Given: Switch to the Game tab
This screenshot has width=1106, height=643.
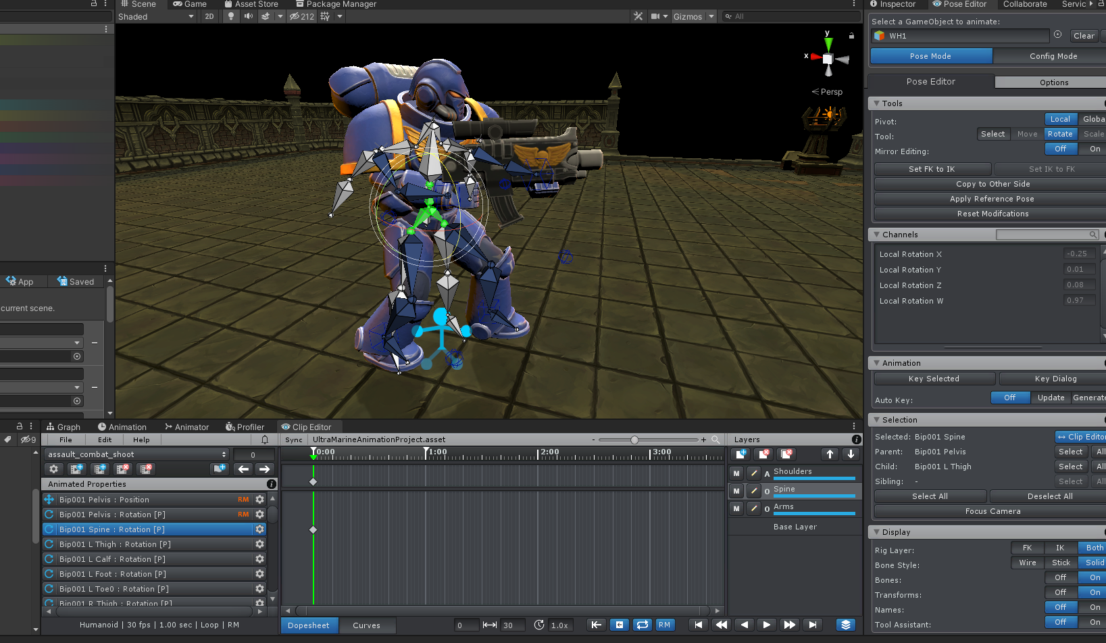Looking at the screenshot, I should [x=190, y=4].
